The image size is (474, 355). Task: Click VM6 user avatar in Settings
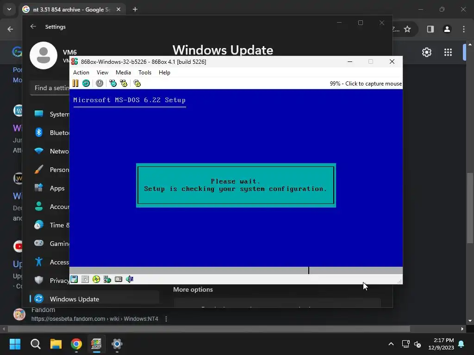pos(44,55)
